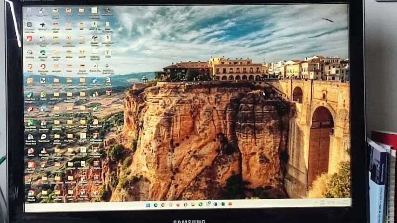This screenshot has width=397, height=223.
Task: Open the Inkscape desktop shortcut
Action: click(x=42, y=26)
